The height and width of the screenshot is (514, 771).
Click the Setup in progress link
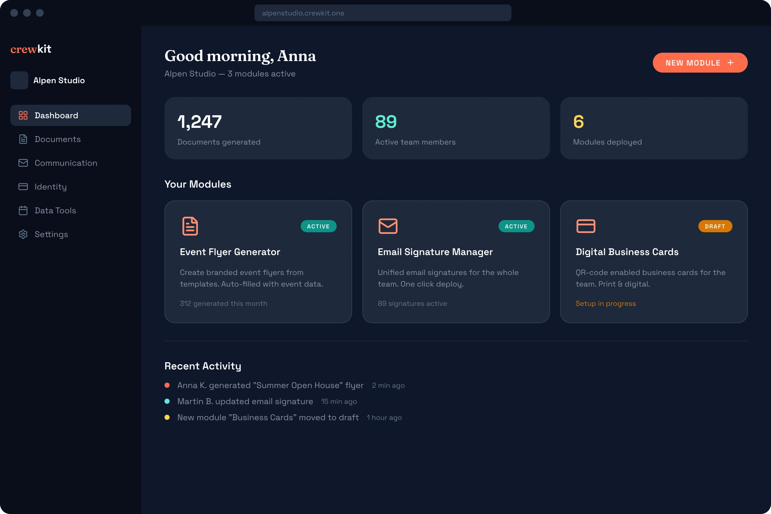point(606,304)
